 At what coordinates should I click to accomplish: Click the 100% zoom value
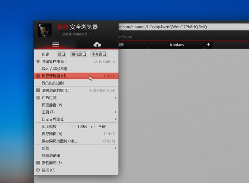pos(82,127)
